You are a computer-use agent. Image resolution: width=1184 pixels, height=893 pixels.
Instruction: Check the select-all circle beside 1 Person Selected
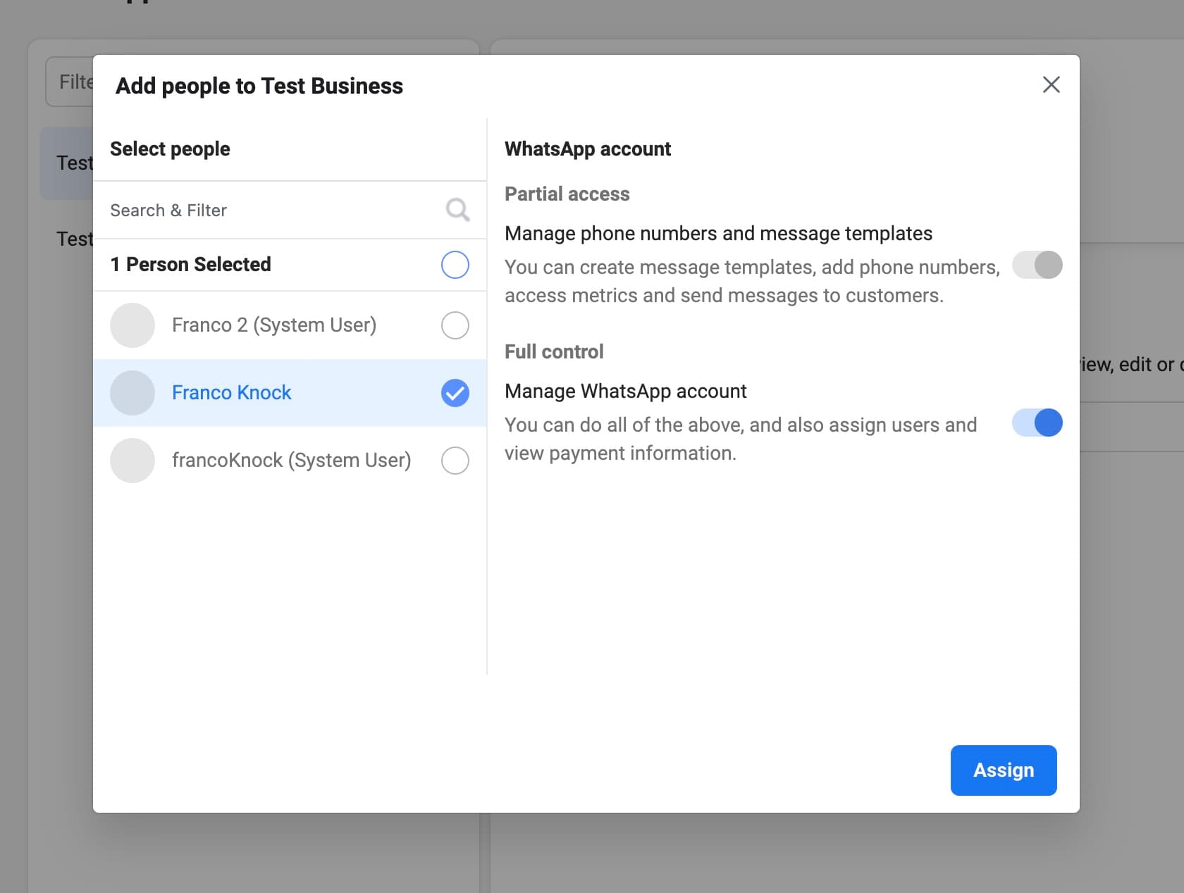click(455, 266)
